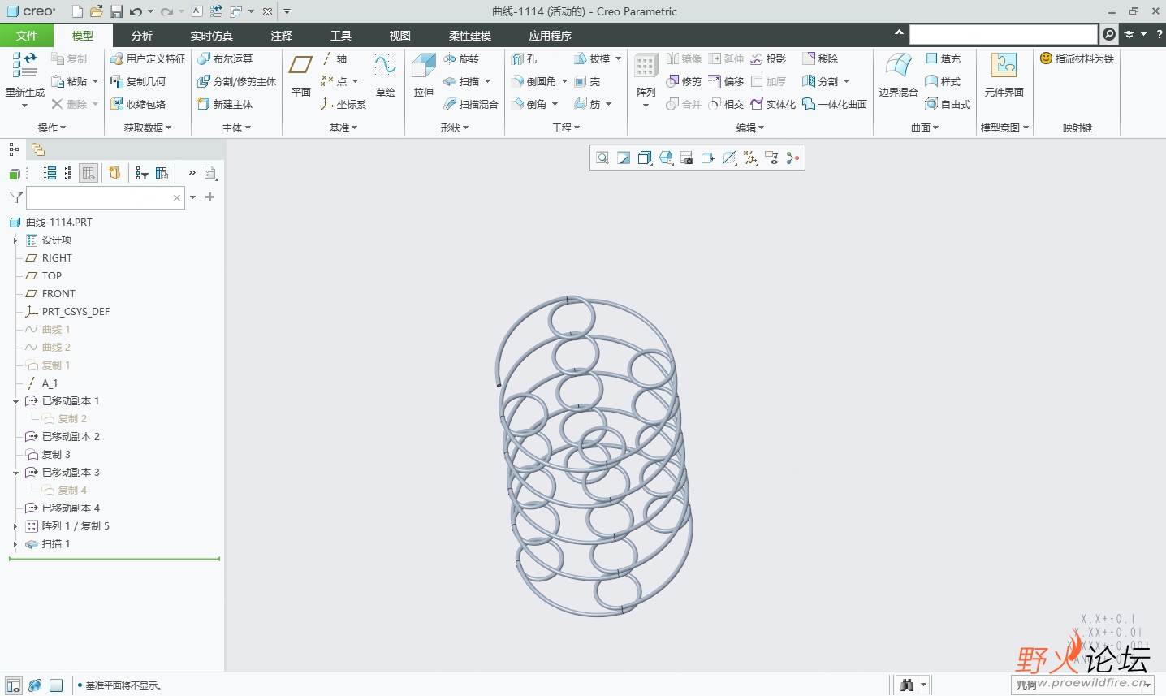The height and width of the screenshot is (696, 1166).
Task: Click the Save icon in quick access toolbar
Action: (x=116, y=11)
